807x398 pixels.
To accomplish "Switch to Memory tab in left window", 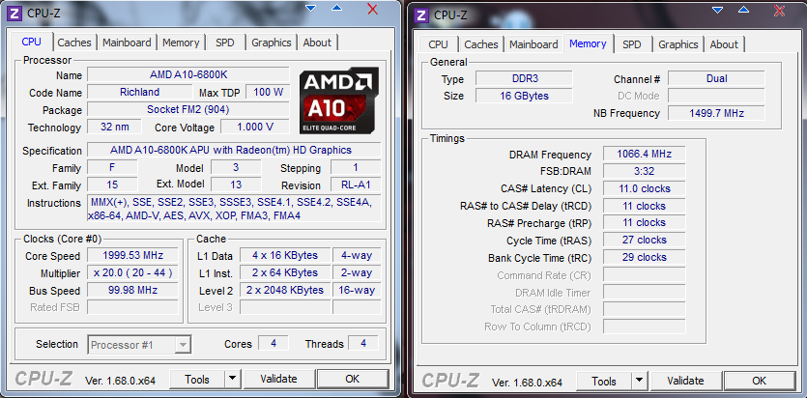I will tap(181, 43).
